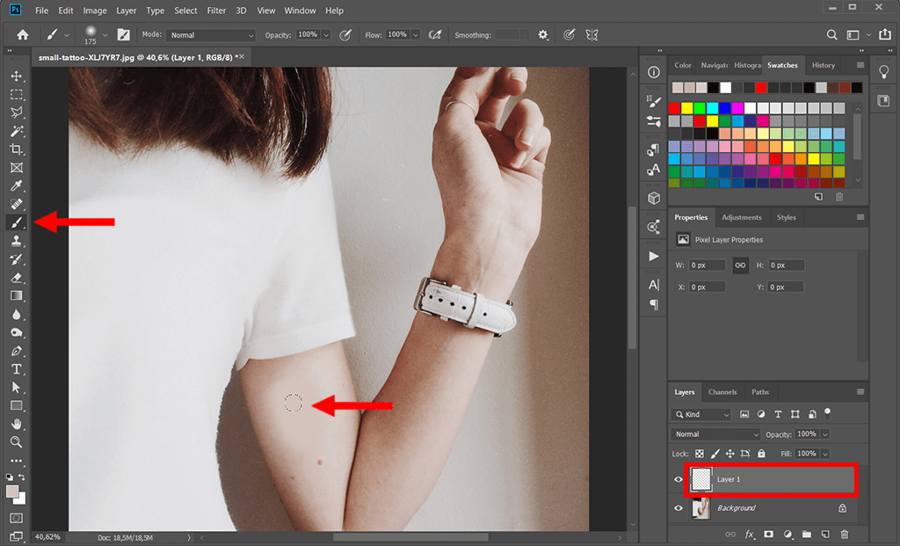Image resolution: width=900 pixels, height=546 pixels.
Task: Open the Filter menu
Action: click(x=216, y=10)
